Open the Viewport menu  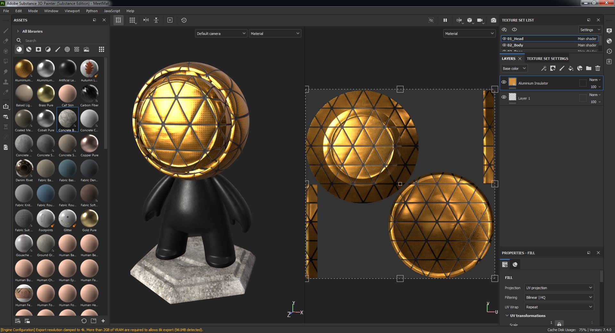72,11
